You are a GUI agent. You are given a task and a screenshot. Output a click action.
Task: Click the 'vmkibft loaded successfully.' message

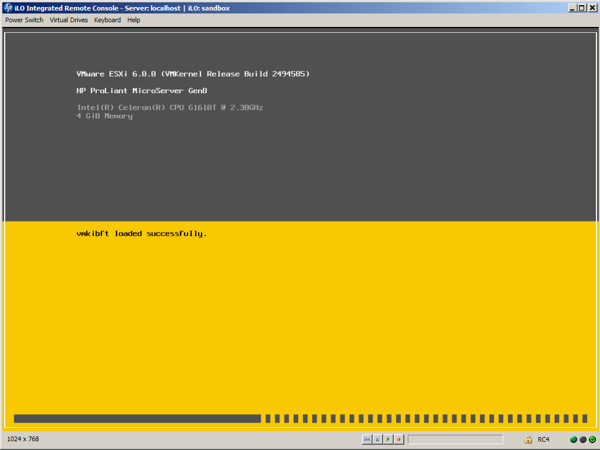click(x=142, y=234)
